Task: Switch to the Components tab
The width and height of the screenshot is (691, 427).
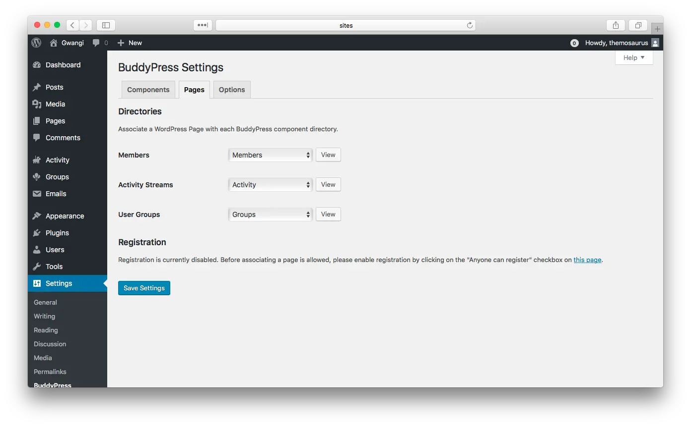Action: coord(148,90)
